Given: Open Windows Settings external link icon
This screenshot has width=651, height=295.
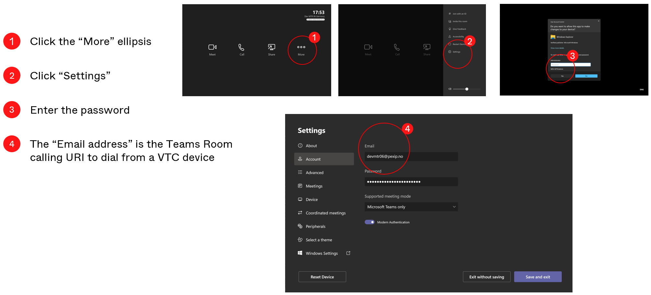Looking at the screenshot, I should pyautogui.click(x=348, y=253).
